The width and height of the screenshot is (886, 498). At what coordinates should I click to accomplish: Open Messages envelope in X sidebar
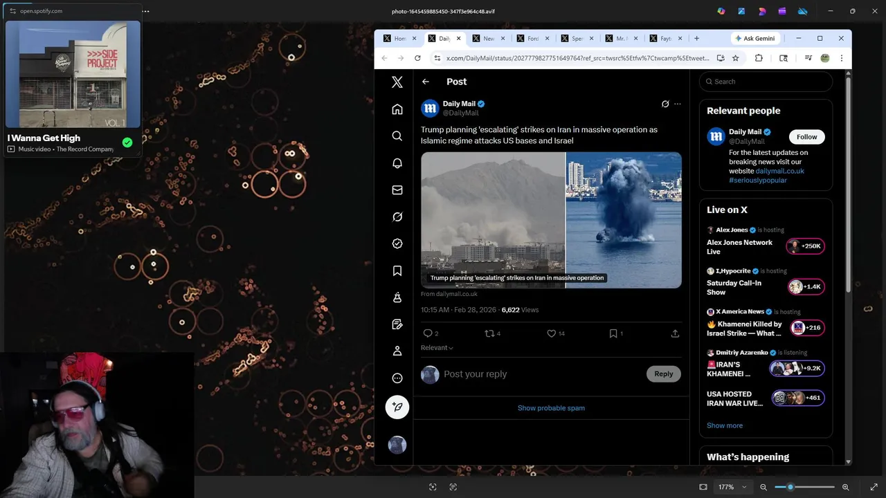[x=397, y=190]
